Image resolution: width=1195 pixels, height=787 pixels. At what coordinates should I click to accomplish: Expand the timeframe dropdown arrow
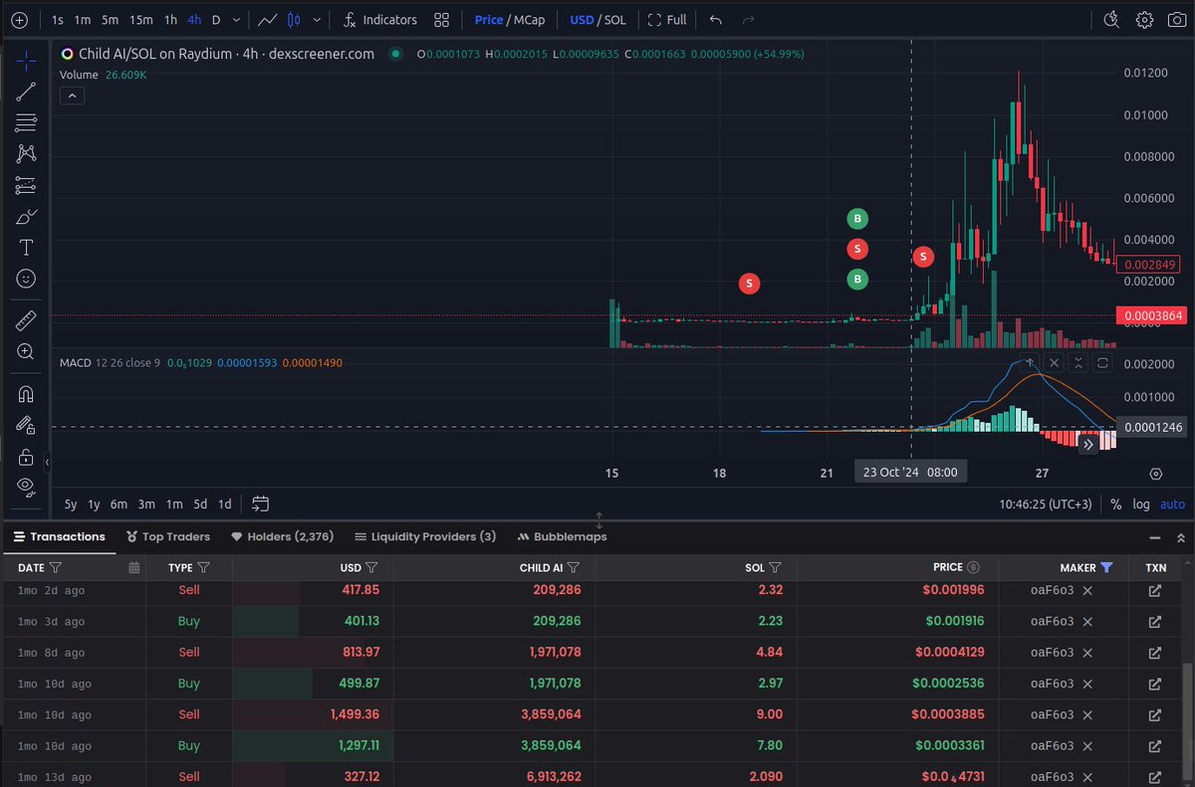(x=237, y=20)
